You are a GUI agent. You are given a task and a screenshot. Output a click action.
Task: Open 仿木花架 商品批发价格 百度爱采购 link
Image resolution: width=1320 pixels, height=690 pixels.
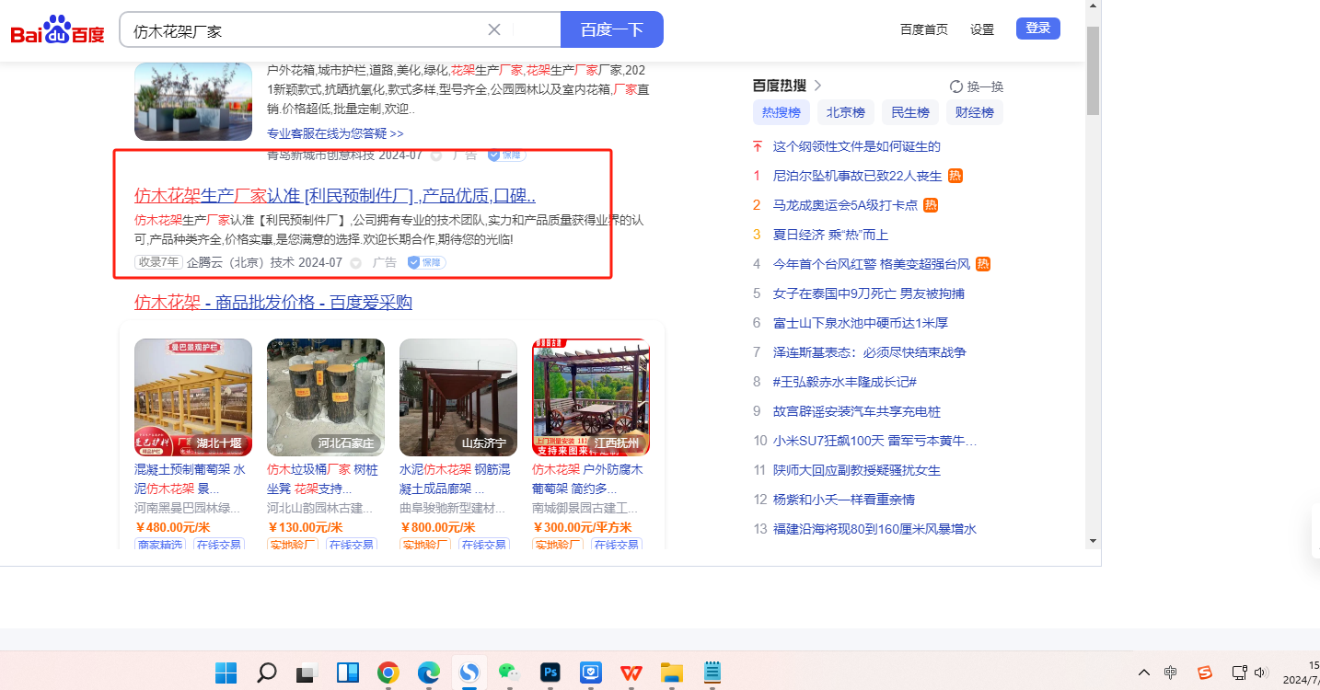click(273, 303)
